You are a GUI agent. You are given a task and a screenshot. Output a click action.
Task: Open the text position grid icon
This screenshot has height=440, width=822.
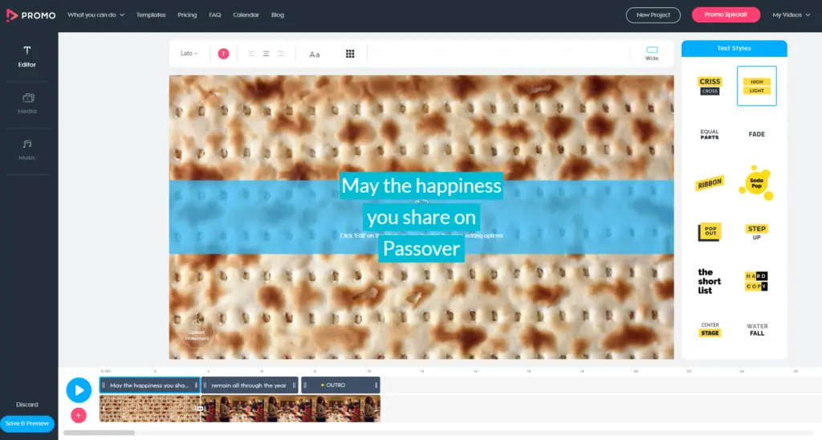point(350,54)
